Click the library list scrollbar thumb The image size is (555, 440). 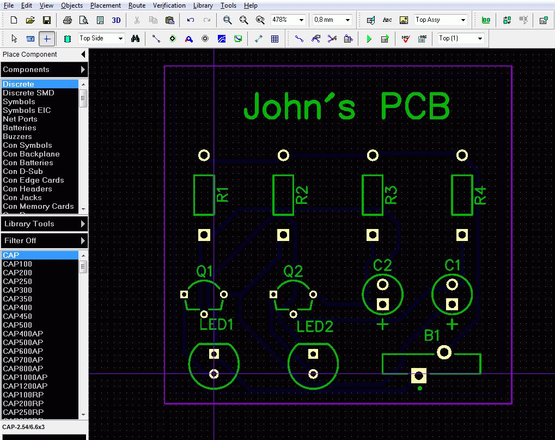pos(83,98)
